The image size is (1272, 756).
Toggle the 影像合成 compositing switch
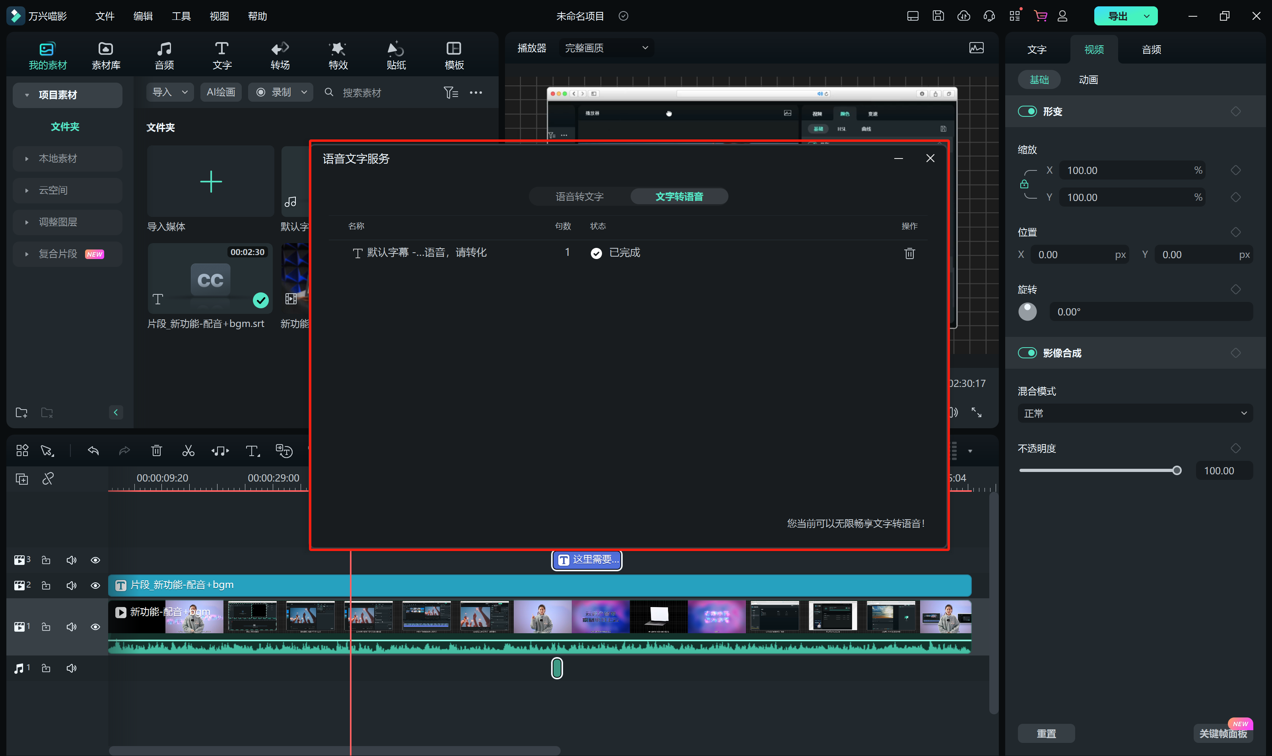coord(1027,353)
